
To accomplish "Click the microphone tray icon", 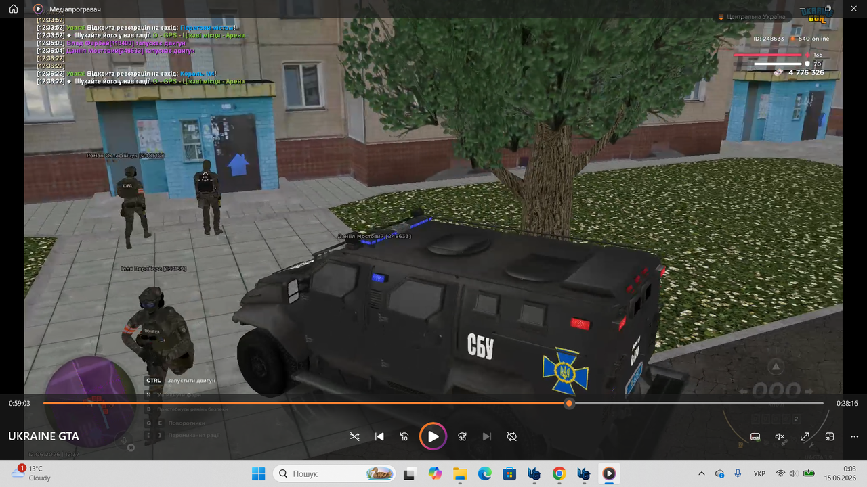I will (x=738, y=473).
